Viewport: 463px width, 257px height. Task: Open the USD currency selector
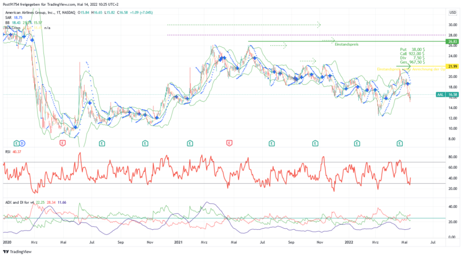452,12
